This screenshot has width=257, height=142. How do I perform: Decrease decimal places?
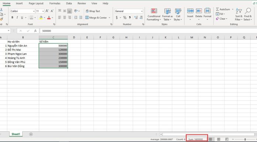(x=141, y=18)
